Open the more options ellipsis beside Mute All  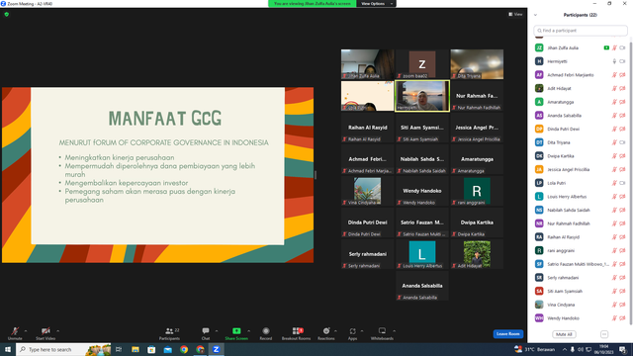(x=604, y=334)
